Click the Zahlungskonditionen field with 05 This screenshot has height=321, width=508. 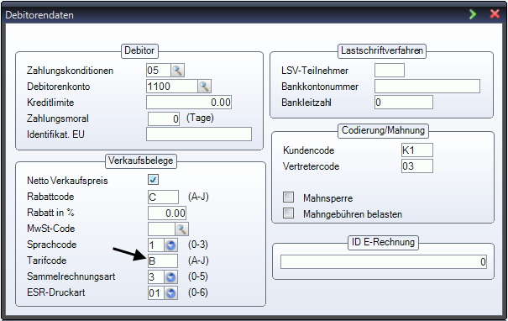[x=159, y=71]
